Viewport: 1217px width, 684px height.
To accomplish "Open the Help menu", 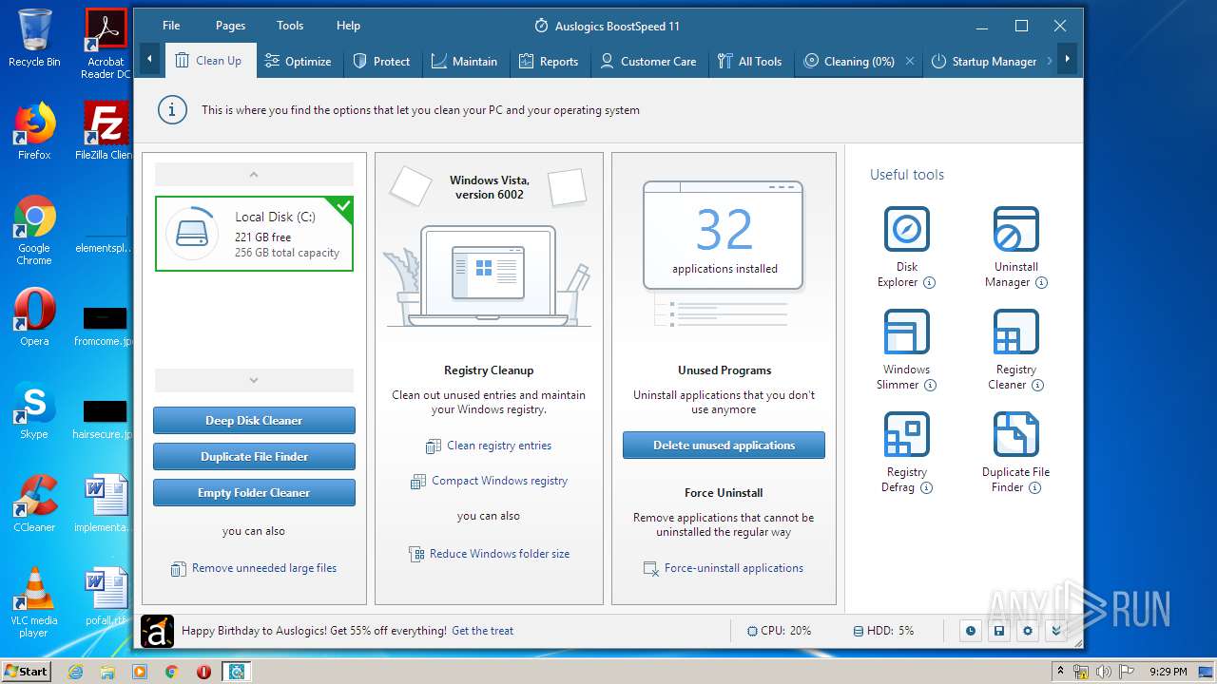I will point(348,26).
